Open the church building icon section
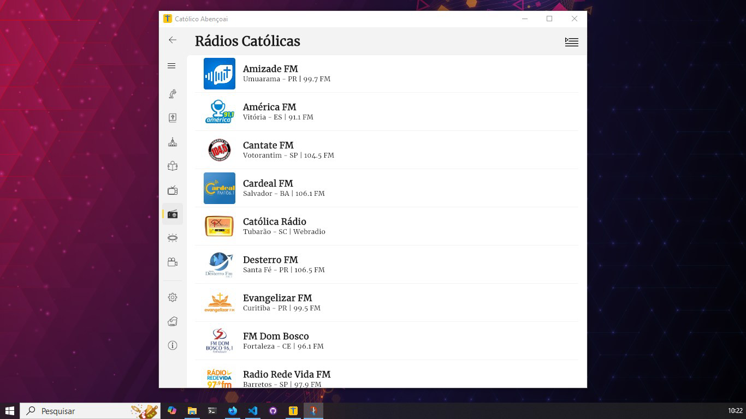 pyautogui.click(x=173, y=142)
